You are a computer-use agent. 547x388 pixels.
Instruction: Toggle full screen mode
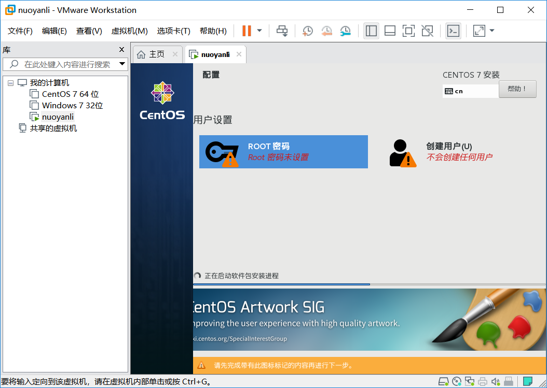click(408, 31)
